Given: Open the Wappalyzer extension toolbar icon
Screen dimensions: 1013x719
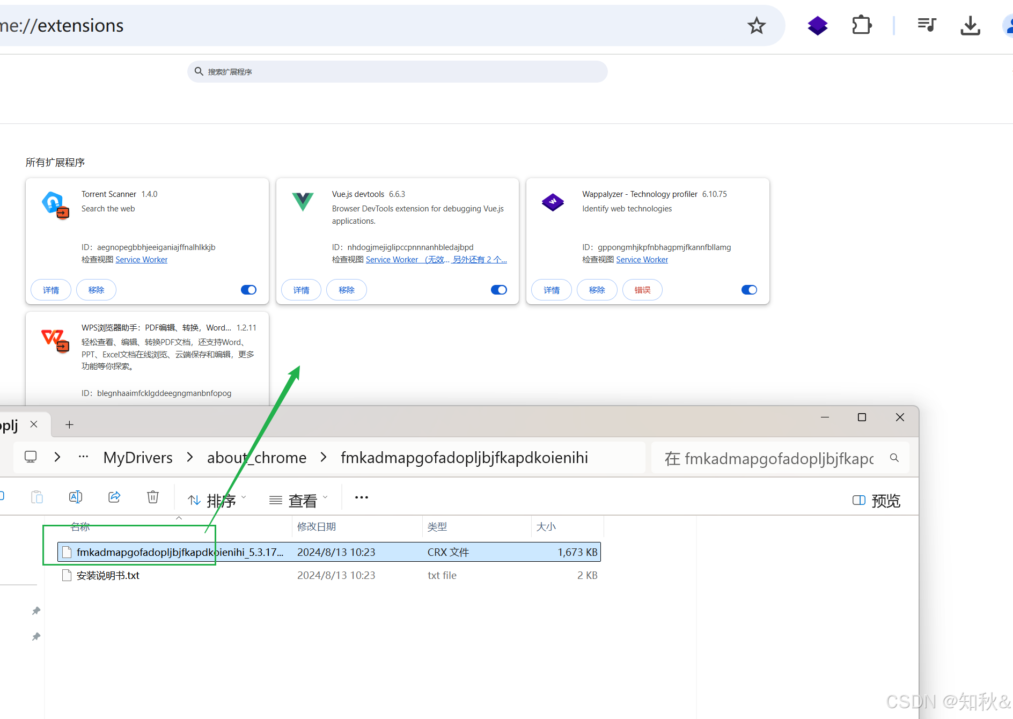Looking at the screenshot, I should point(818,25).
